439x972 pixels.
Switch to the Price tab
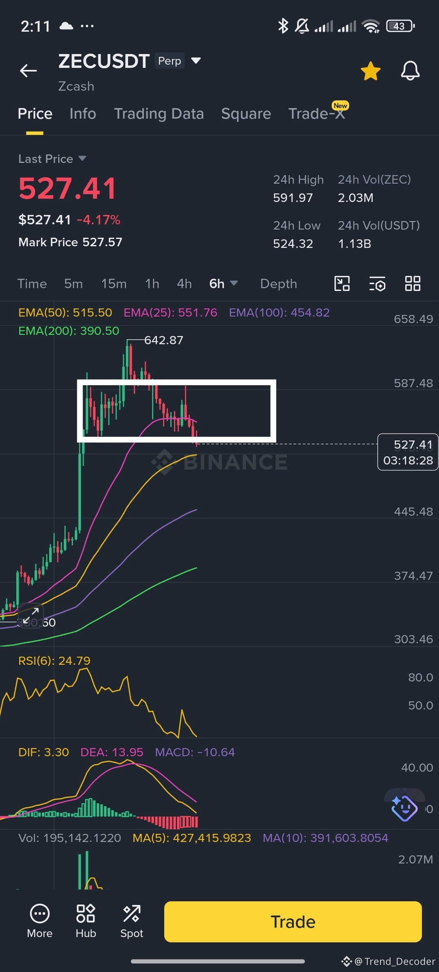click(x=35, y=114)
